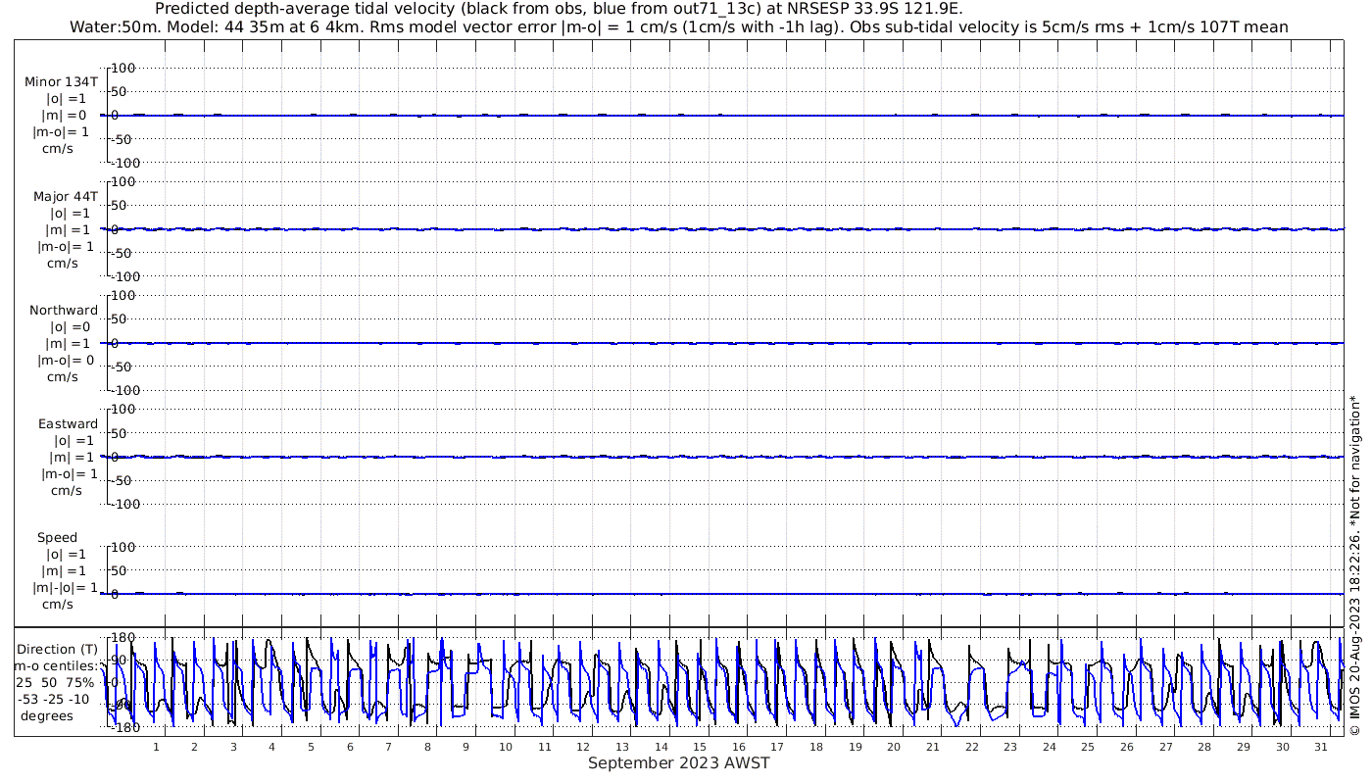Screen dimensions: 1372x784
Task: Click the Eastward panel label
Action: pyautogui.click(x=68, y=423)
